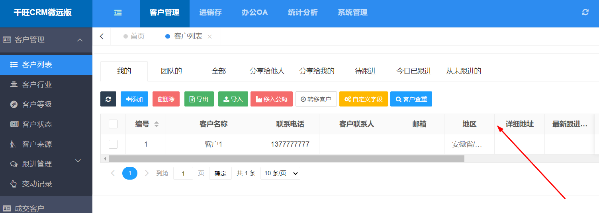Select the 待跟进 filter tab
This screenshot has width=599, height=213.
pos(366,71)
